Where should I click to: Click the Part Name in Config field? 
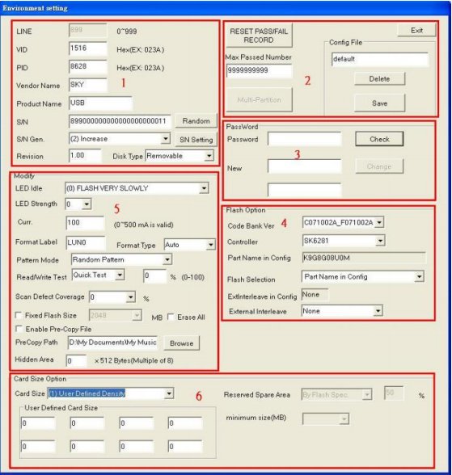(364, 258)
